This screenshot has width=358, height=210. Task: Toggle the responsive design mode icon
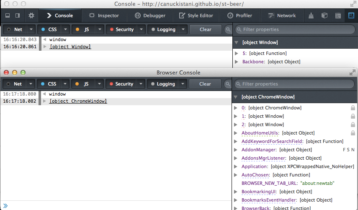tap(351, 16)
